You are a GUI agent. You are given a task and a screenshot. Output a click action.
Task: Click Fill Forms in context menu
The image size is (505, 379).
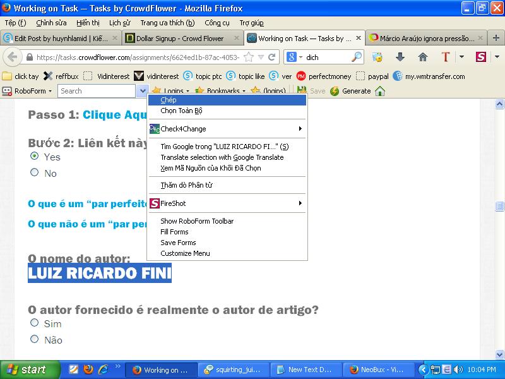click(227, 232)
